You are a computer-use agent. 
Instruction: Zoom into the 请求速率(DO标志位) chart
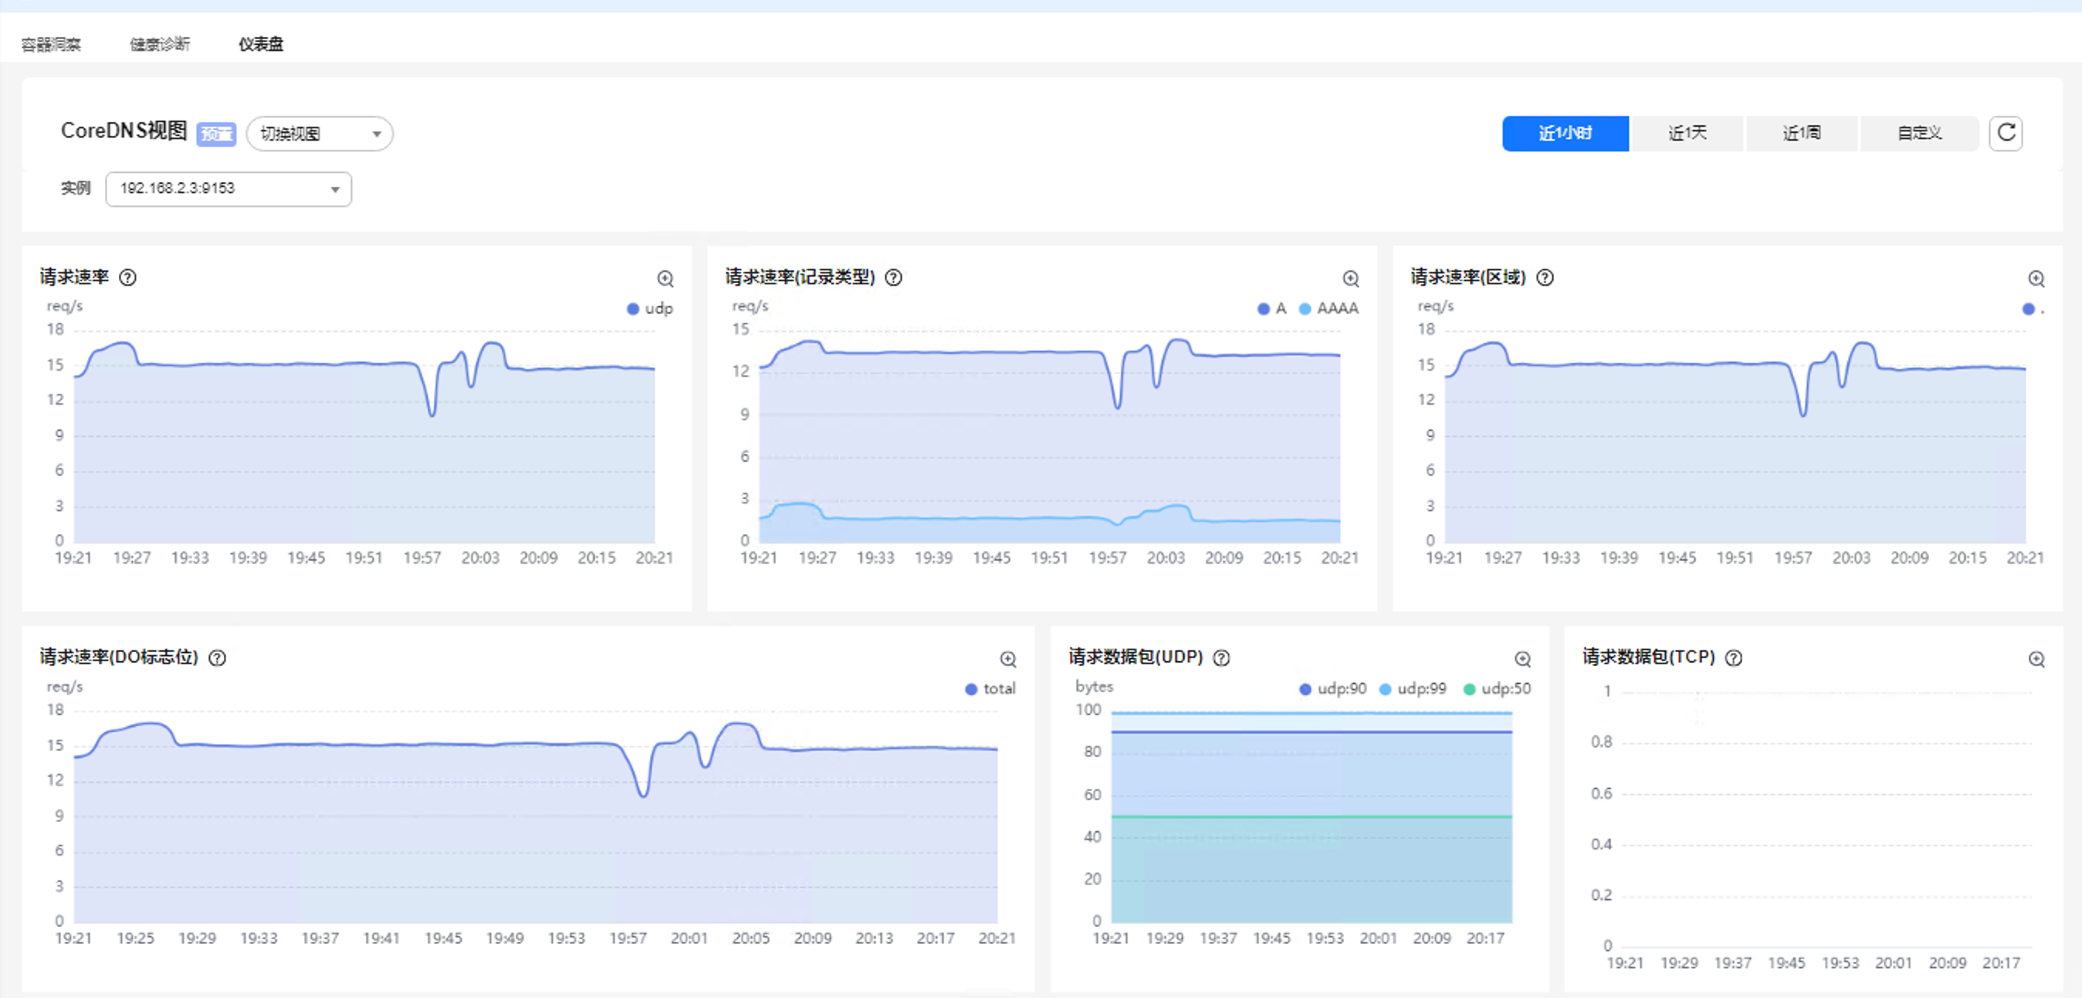1007,658
